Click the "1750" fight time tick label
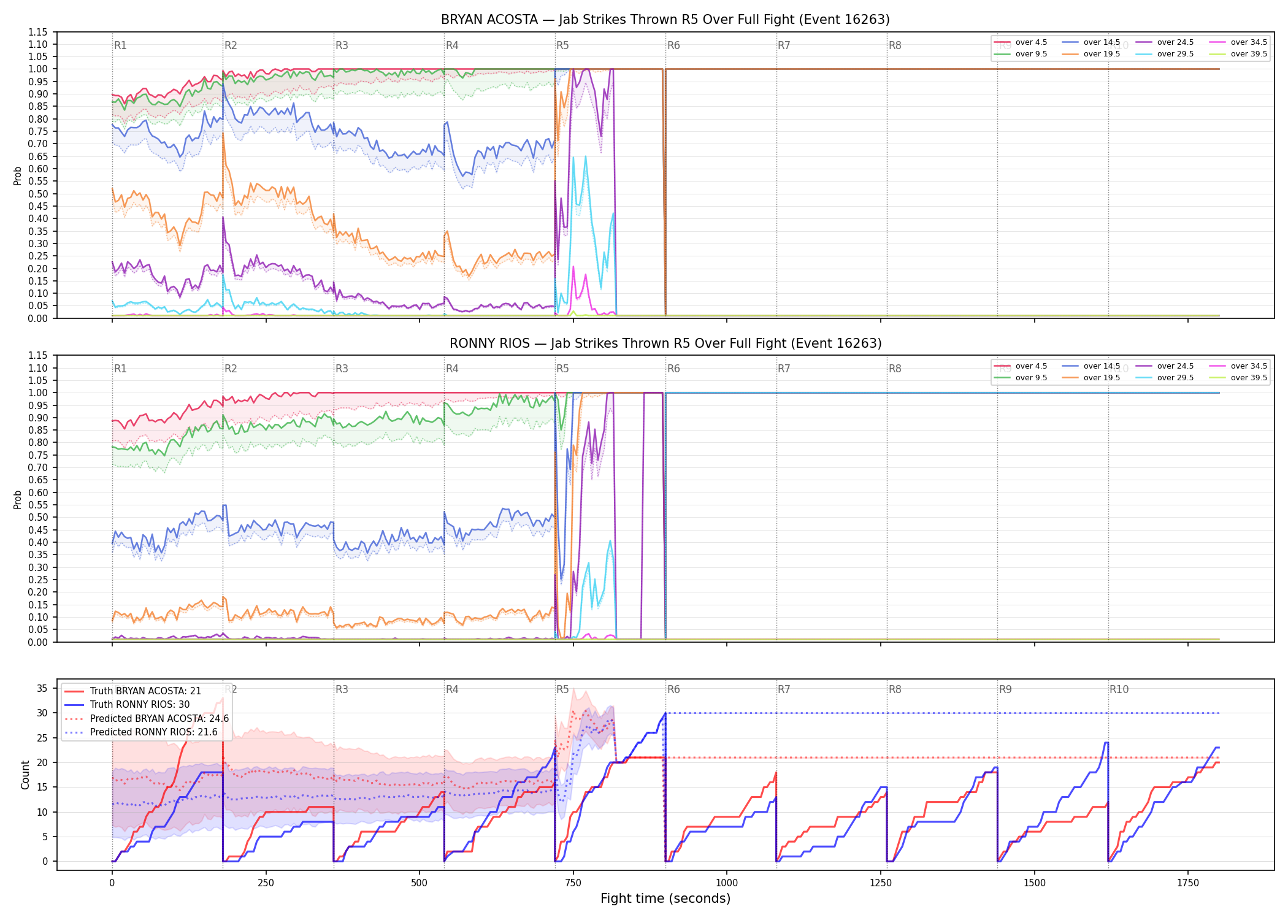The height and width of the screenshot is (920, 1288). click(1188, 883)
